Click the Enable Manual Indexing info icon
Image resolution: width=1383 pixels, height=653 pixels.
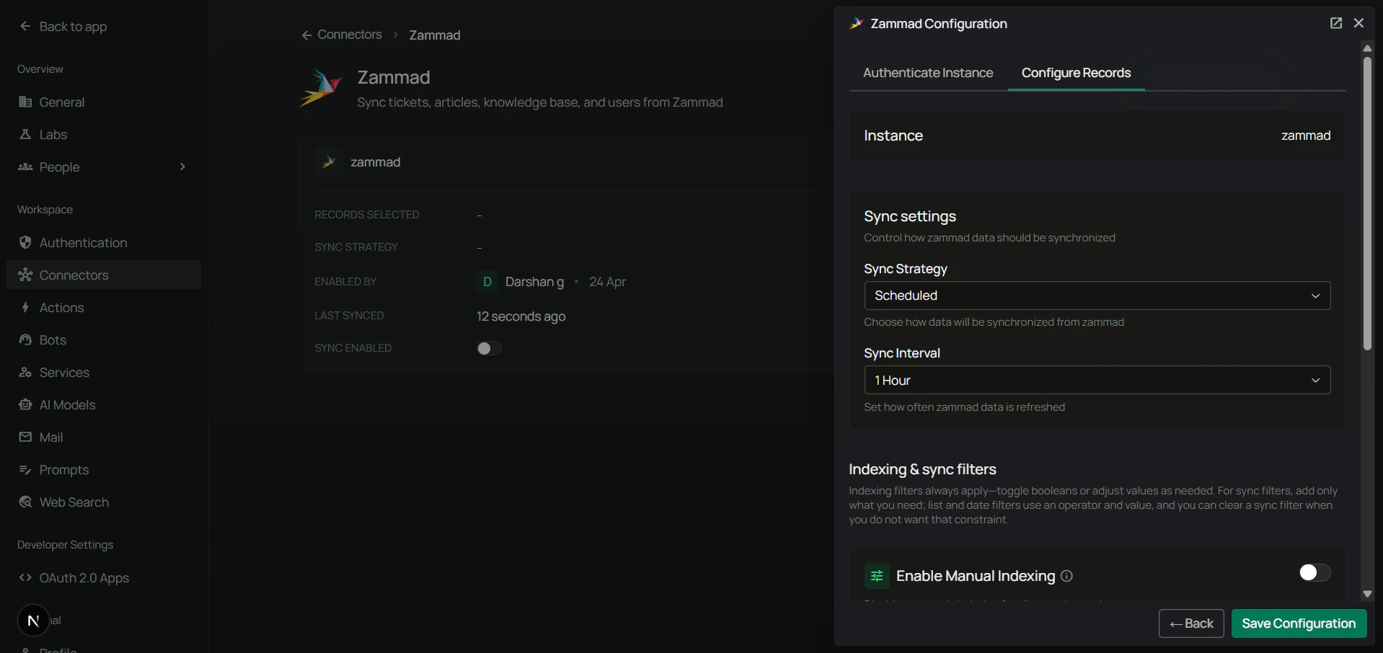pyautogui.click(x=1067, y=576)
